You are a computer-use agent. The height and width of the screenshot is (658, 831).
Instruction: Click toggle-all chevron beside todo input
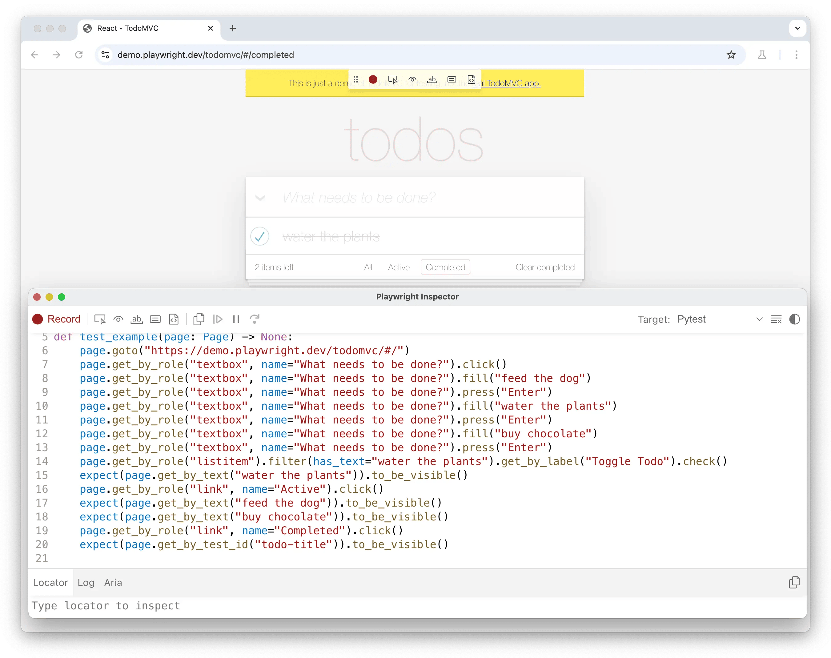[260, 198]
